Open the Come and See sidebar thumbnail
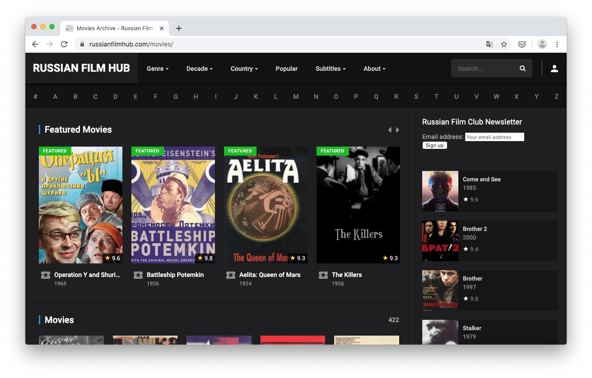This screenshot has width=592, height=378. click(440, 191)
